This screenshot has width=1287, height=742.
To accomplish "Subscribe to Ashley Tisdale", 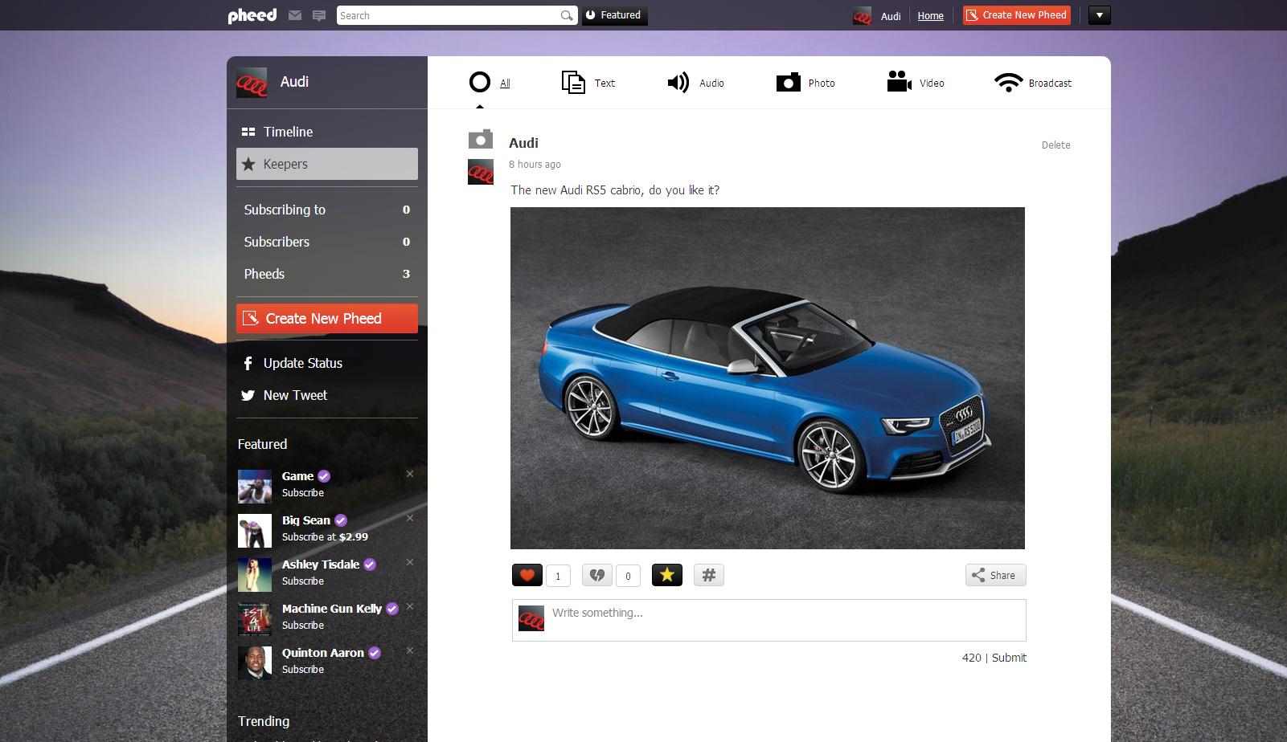I will point(303,581).
